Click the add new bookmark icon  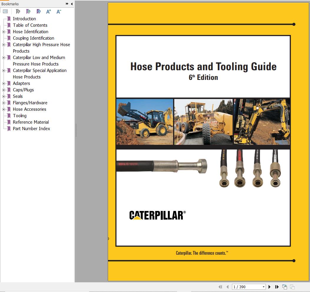click(x=28, y=11)
